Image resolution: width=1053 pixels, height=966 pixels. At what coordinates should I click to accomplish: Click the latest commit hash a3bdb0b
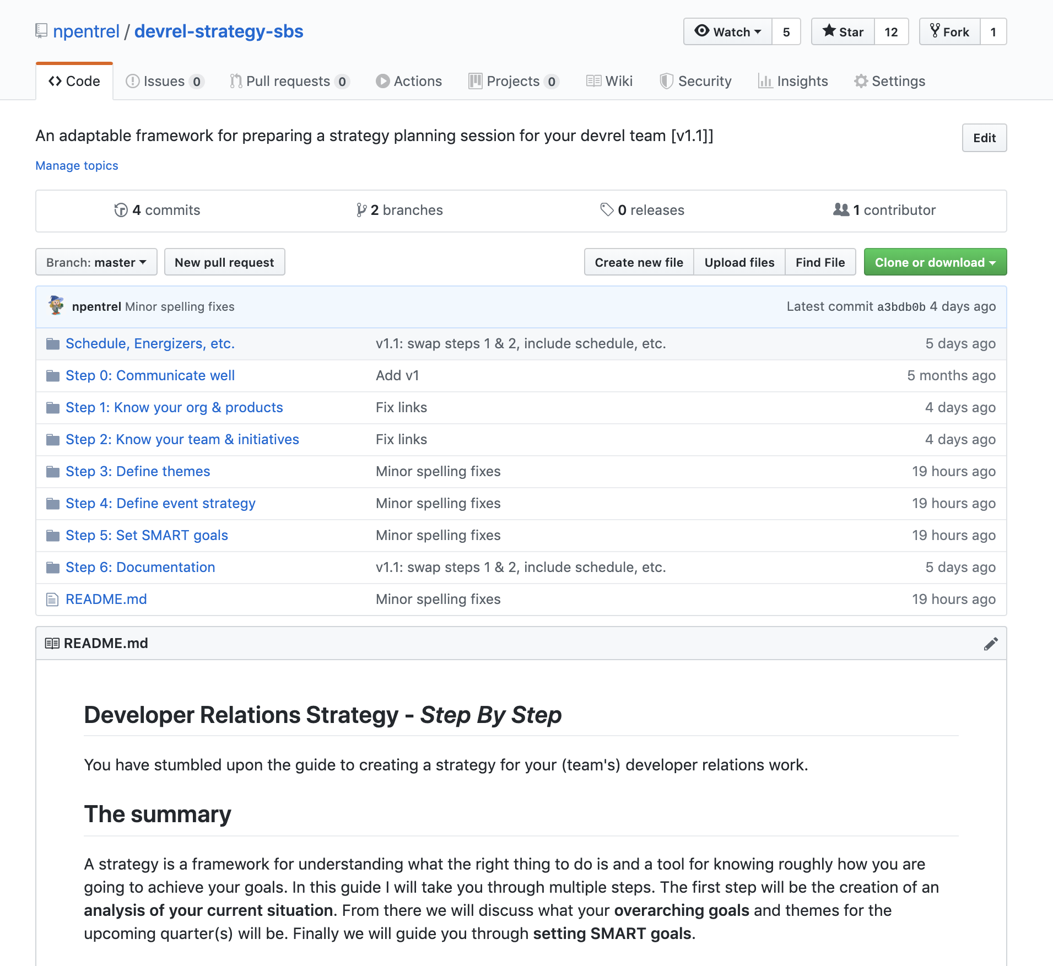point(900,306)
